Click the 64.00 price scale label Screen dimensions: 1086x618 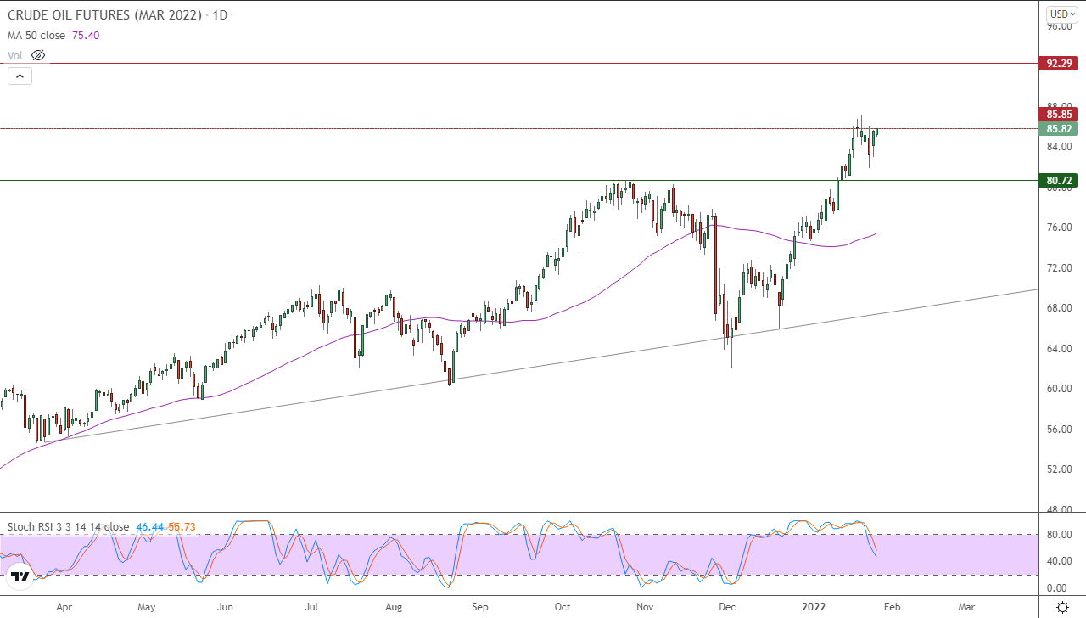pyautogui.click(x=1060, y=348)
